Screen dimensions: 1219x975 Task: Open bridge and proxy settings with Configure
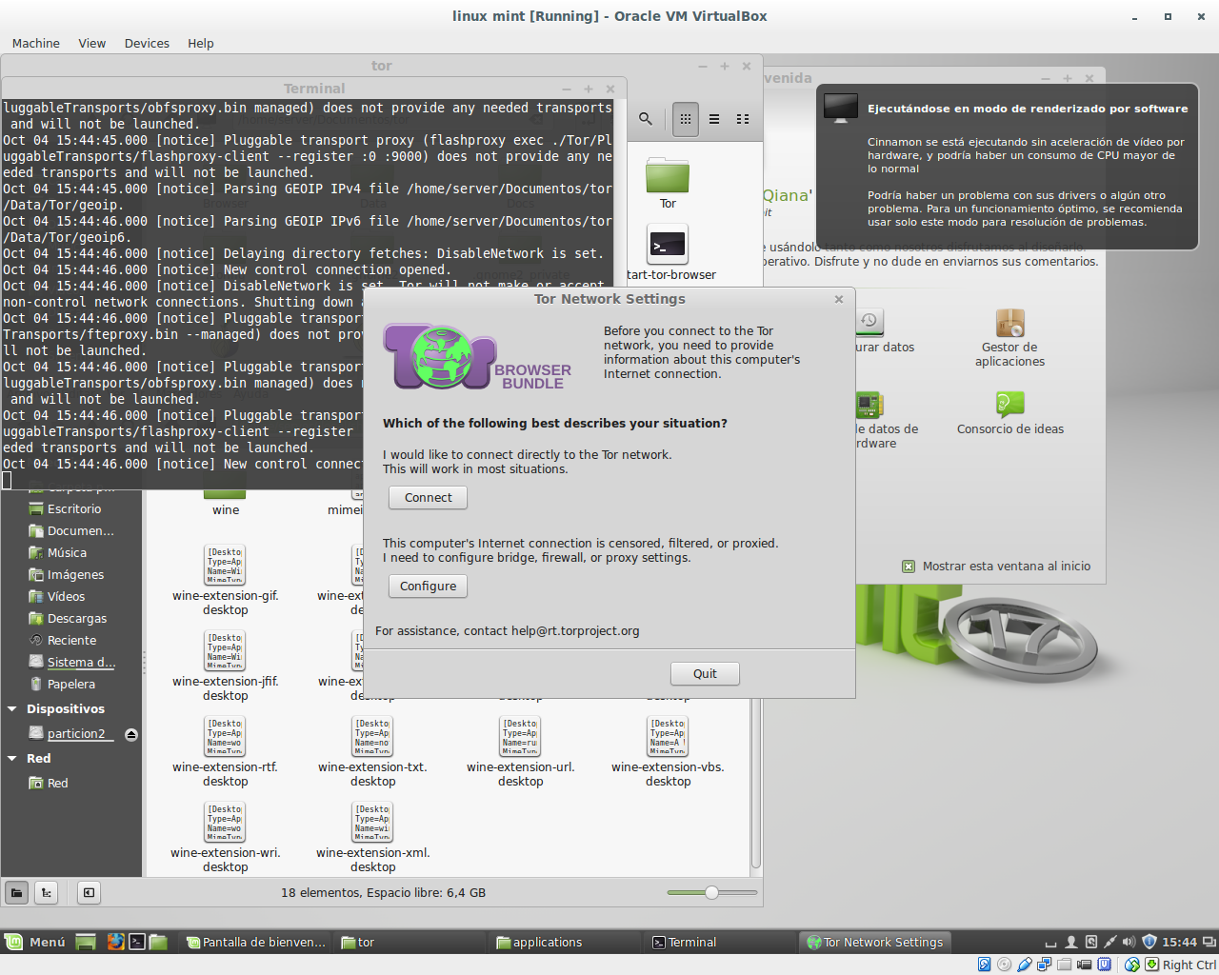[428, 586]
